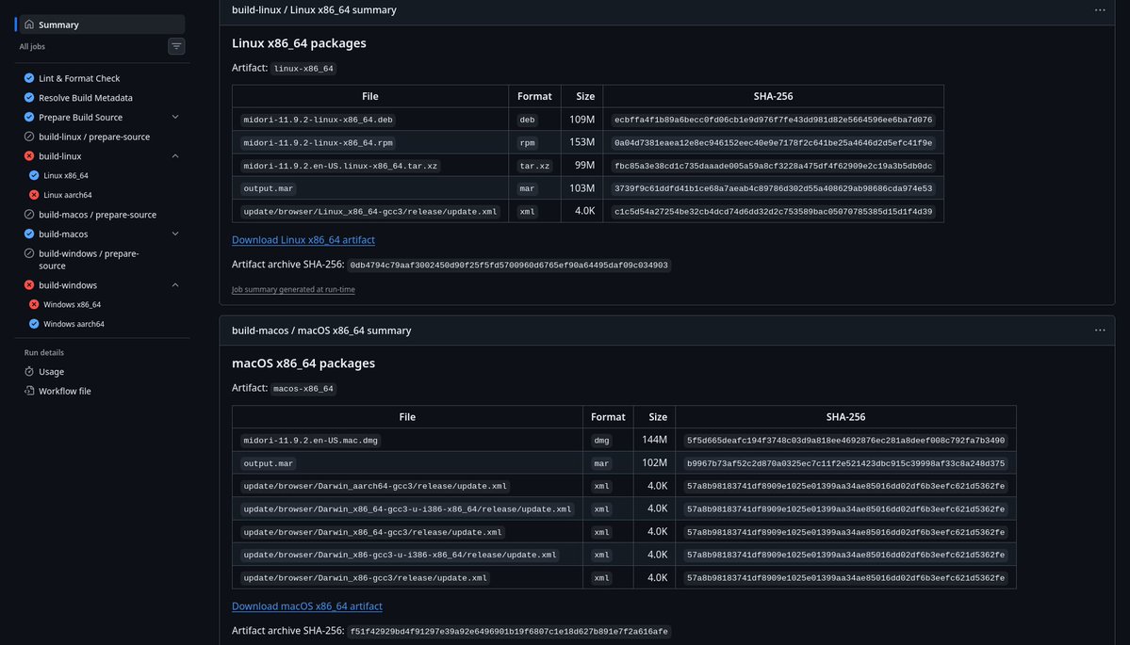This screenshot has height=645, width=1130.
Task: Click the 153M size cell for the rpm
Action: click(x=581, y=142)
